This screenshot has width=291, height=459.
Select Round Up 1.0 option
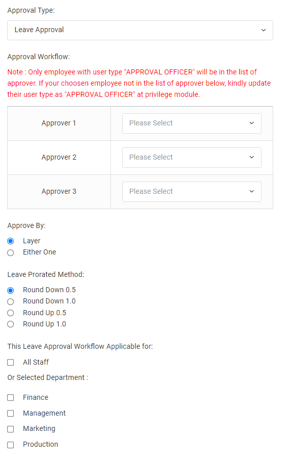11,324
